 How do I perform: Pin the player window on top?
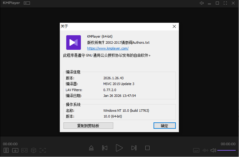(201, 3)
